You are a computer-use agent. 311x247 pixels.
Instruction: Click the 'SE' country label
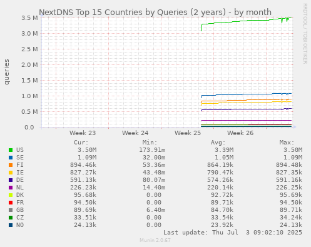coord(20,158)
